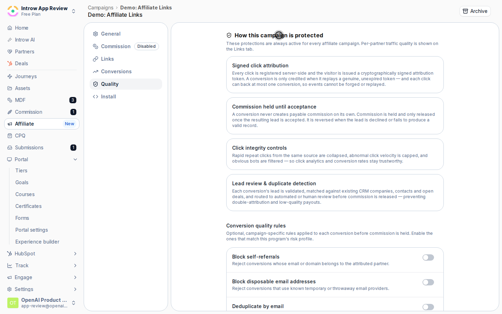Go to the Campaigns breadcrumb link
Viewport: 502px width, 314px height.
[100, 8]
